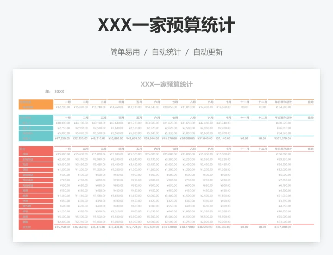Viewport: 333px width, 255px height.
Task: Click the 自动统计 slogan text
Action: [166, 52]
